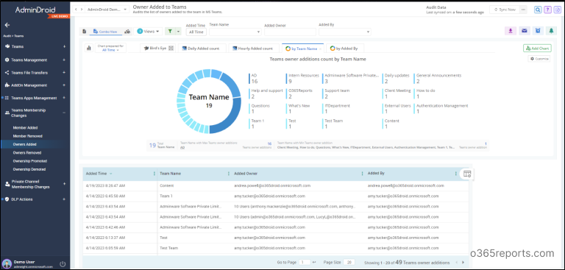Click the power logout icon
The width and height of the screenshot is (565, 270).
63,264
